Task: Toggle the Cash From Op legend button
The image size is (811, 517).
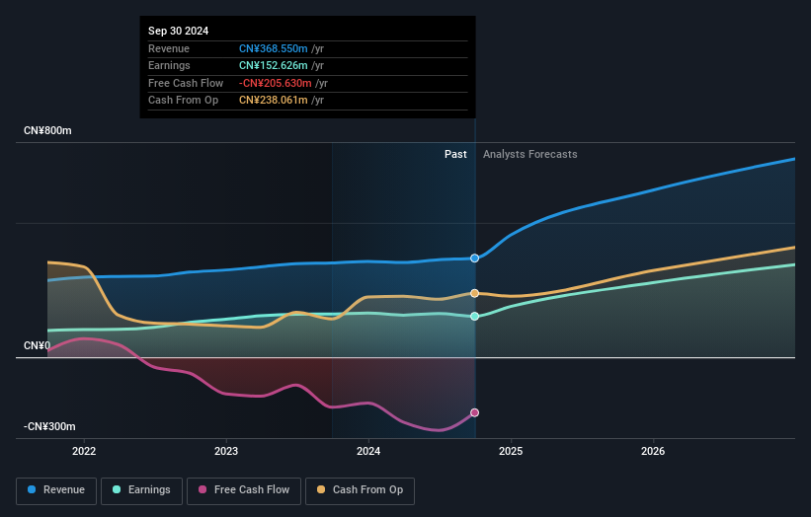Action: coord(360,490)
